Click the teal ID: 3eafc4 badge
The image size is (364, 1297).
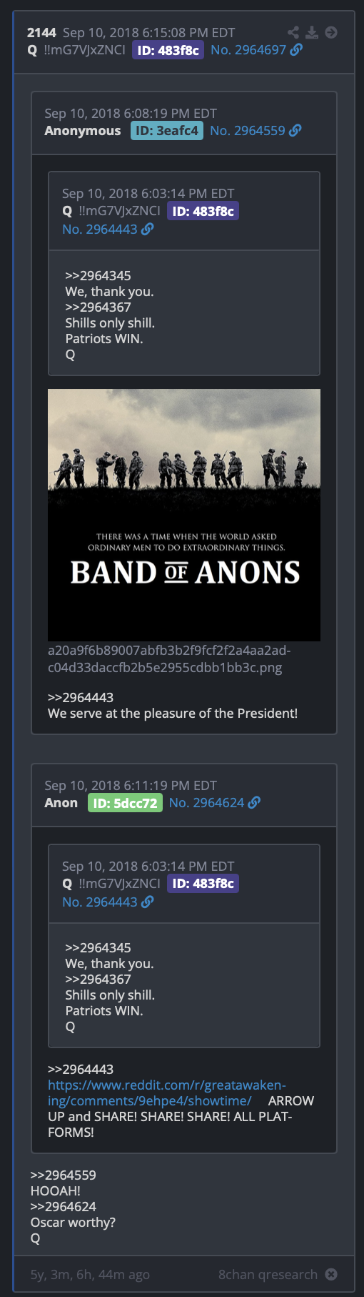[167, 130]
